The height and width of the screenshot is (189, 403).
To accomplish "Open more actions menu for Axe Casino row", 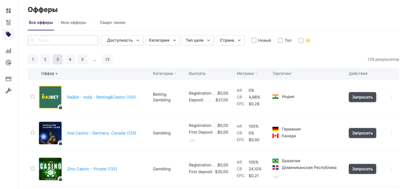I will [x=391, y=133].
